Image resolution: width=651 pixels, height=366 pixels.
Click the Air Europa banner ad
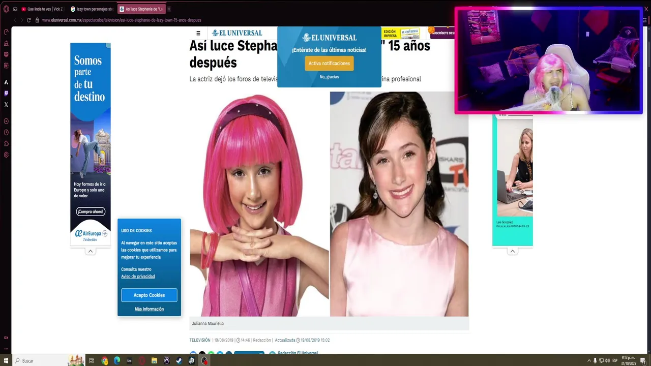point(91,144)
